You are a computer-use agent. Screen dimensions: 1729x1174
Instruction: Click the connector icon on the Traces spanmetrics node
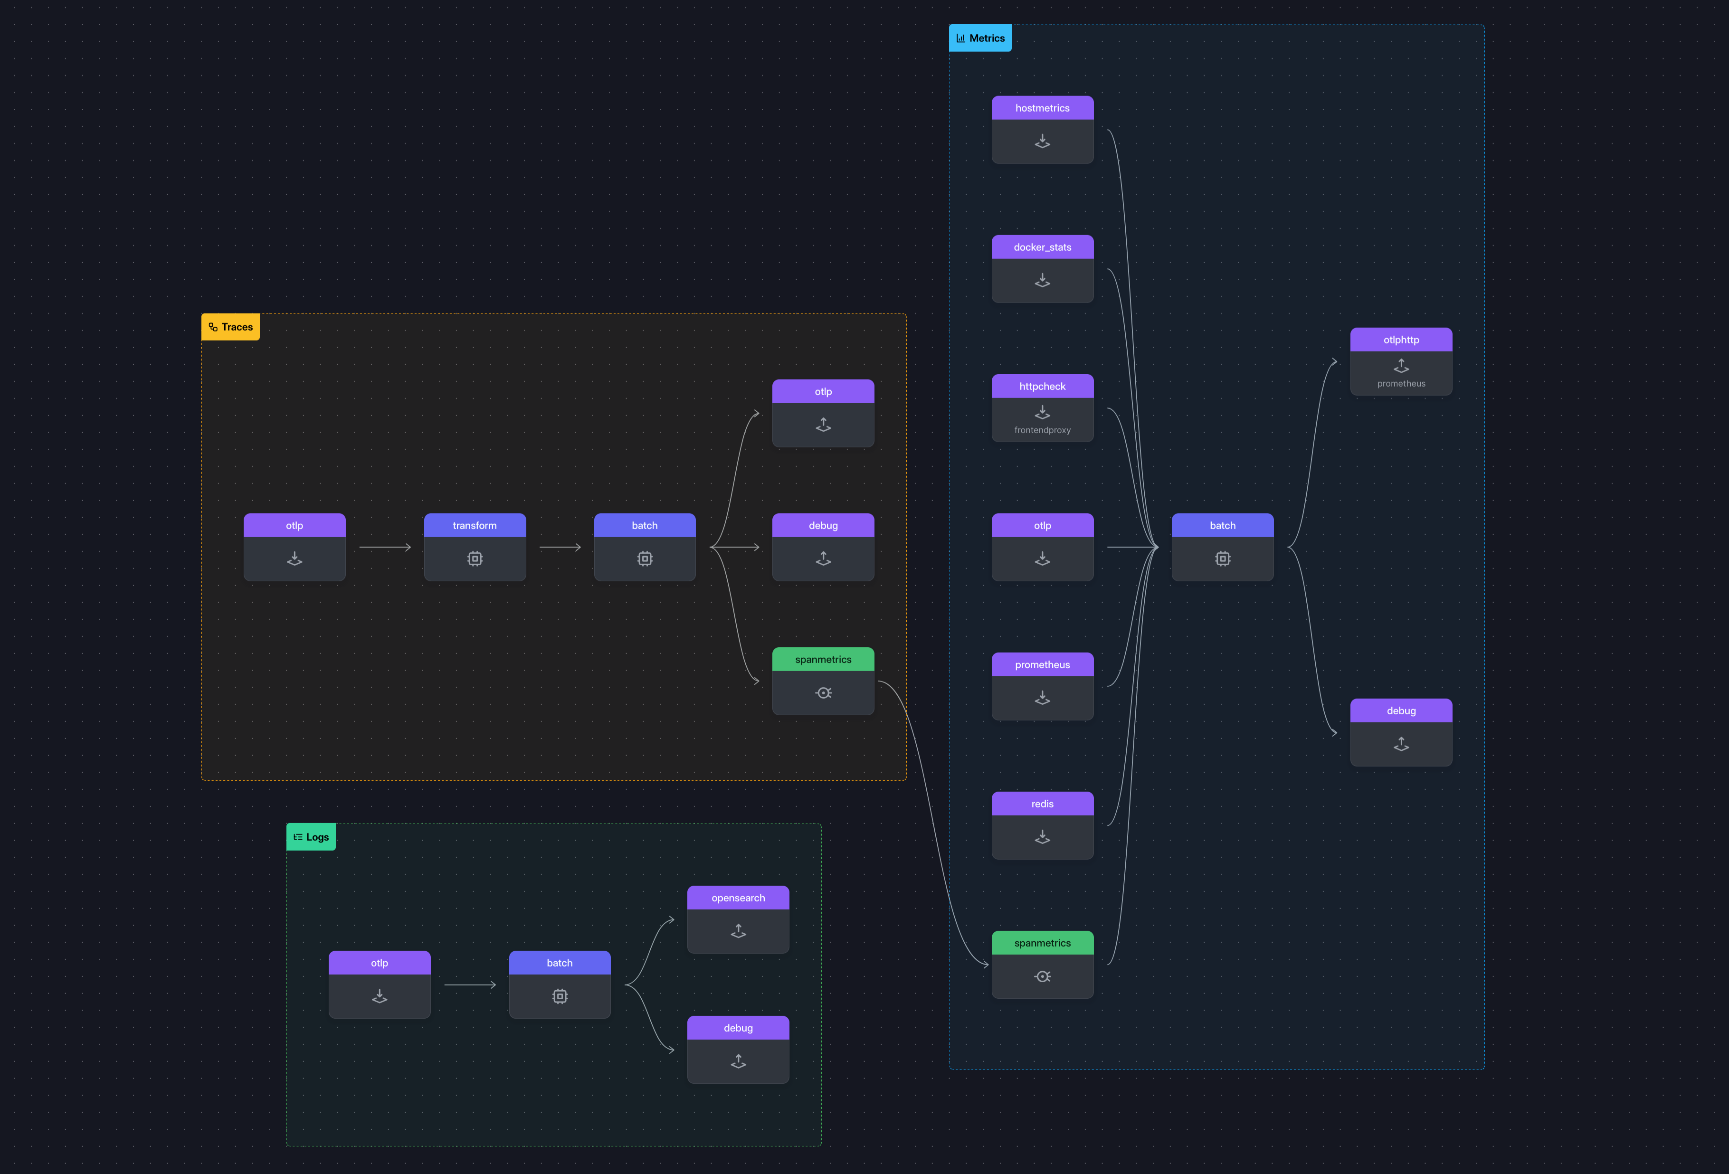tap(823, 692)
